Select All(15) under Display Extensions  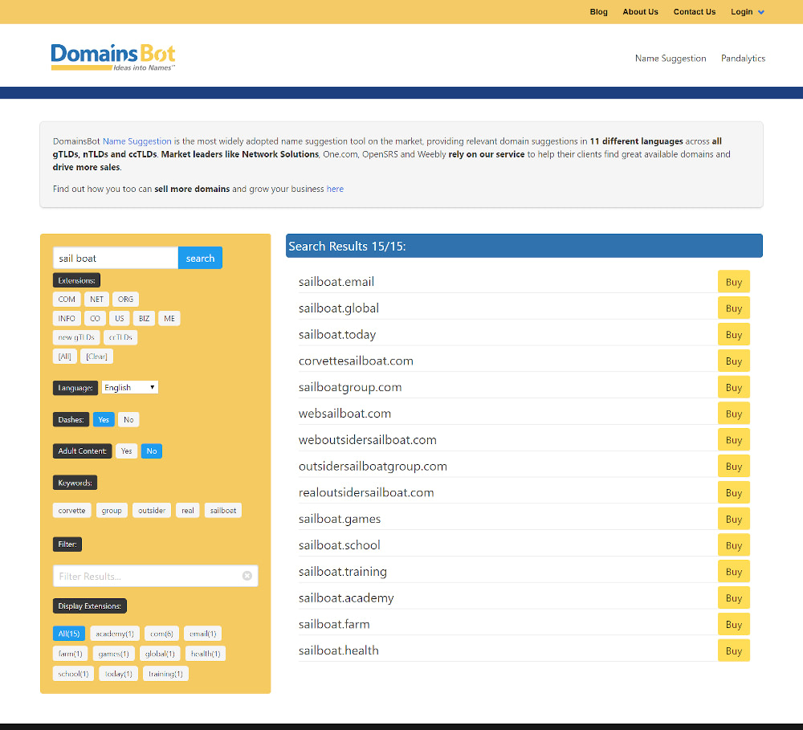point(69,633)
